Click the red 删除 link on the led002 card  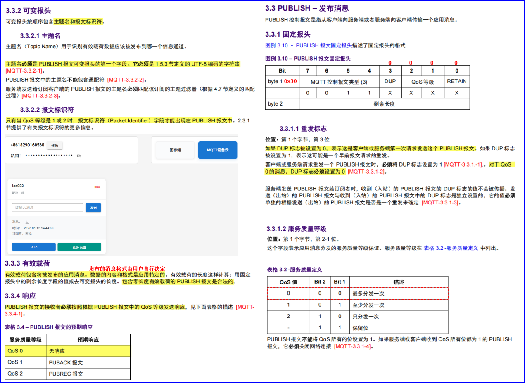click(97, 187)
